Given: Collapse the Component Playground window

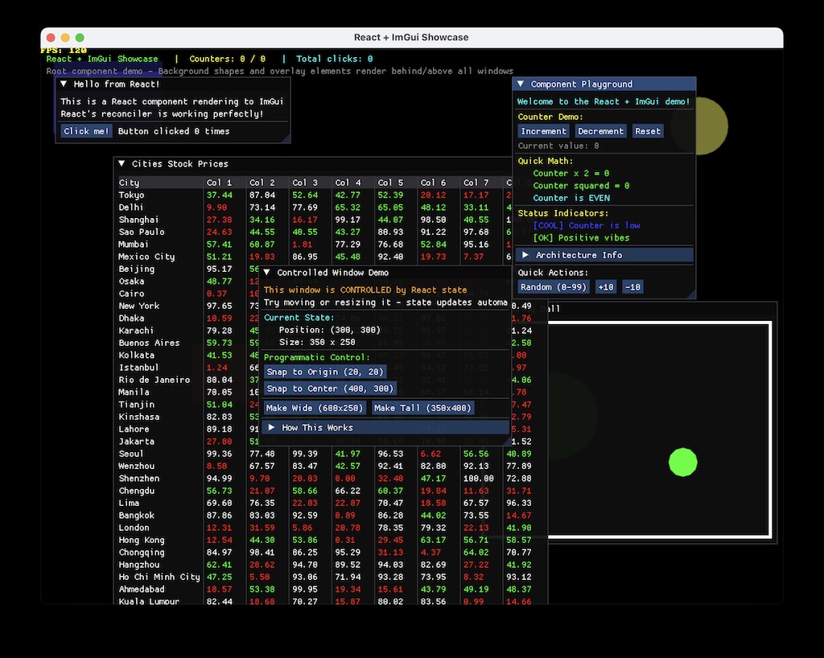Looking at the screenshot, I should (521, 84).
